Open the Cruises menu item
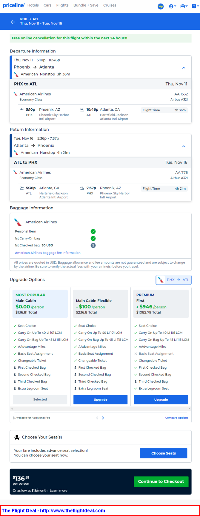 coord(110,5)
